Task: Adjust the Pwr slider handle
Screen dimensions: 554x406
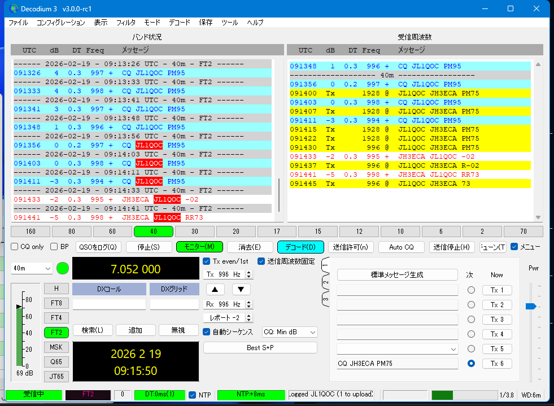Action: 530,306
